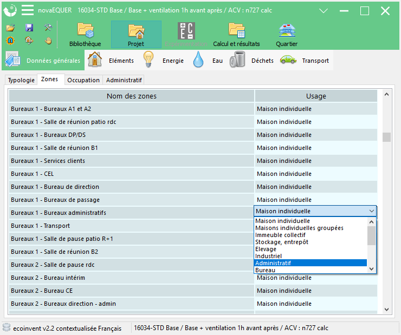The width and height of the screenshot is (401, 335).
Task: Select zone Bureaux de passage
Action: pyautogui.click(x=132, y=200)
